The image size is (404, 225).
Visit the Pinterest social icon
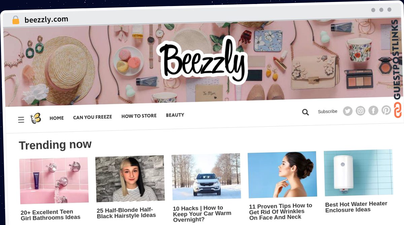[386, 110]
